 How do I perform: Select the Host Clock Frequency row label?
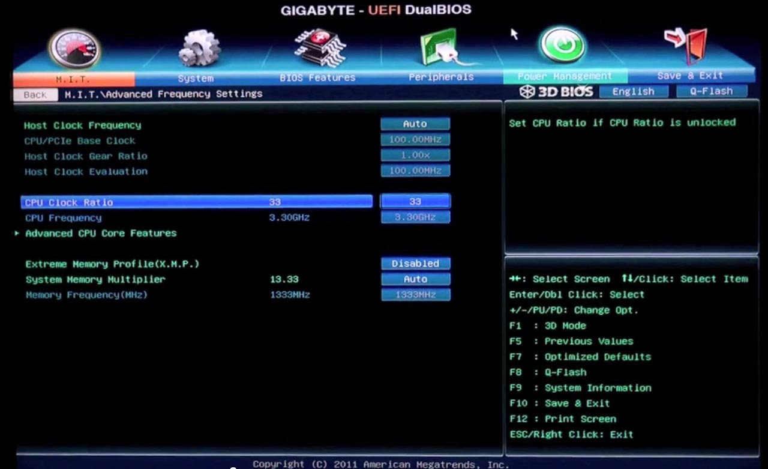[83, 126]
